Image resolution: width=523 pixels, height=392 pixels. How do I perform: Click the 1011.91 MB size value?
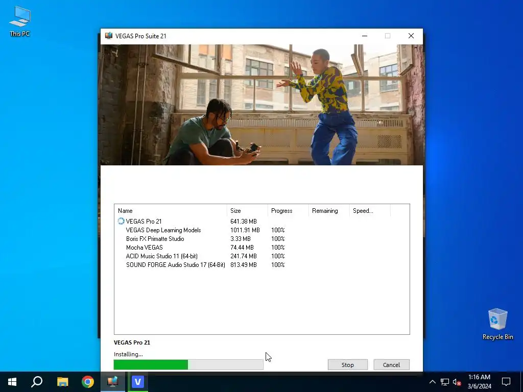tap(245, 230)
